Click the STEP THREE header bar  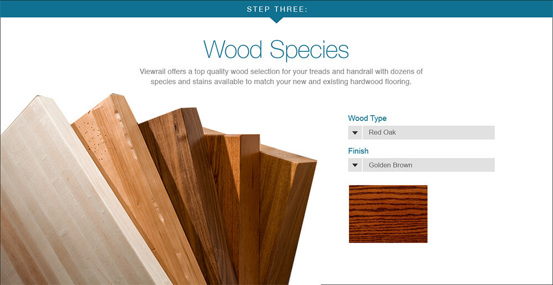276,9
